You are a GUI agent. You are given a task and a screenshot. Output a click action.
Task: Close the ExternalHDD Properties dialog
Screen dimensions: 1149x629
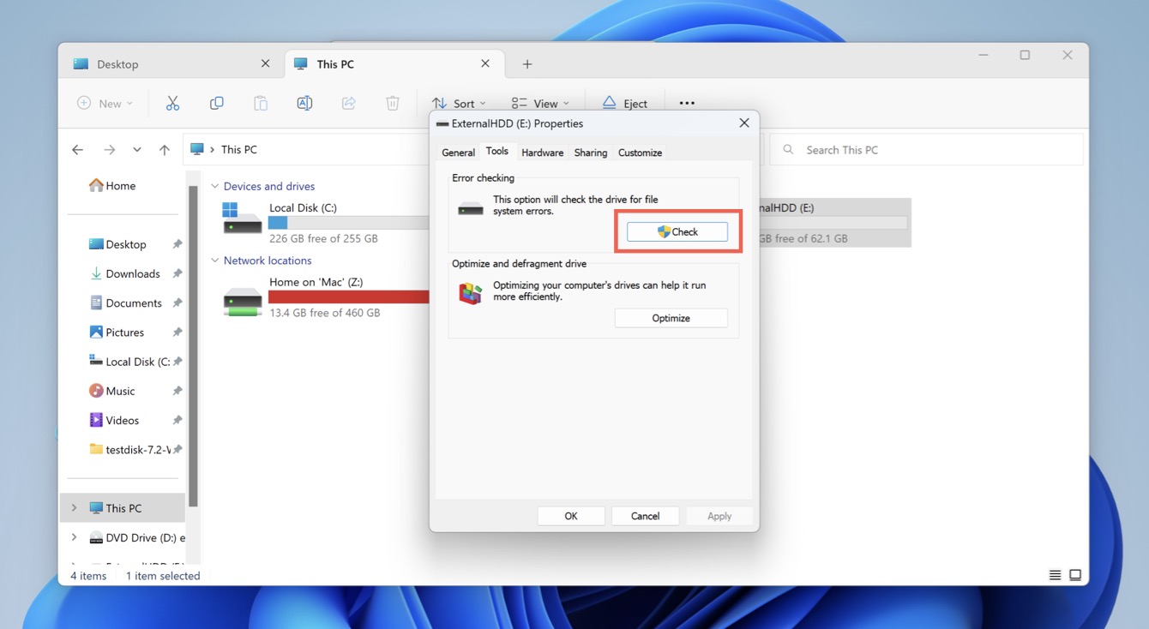coord(744,123)
